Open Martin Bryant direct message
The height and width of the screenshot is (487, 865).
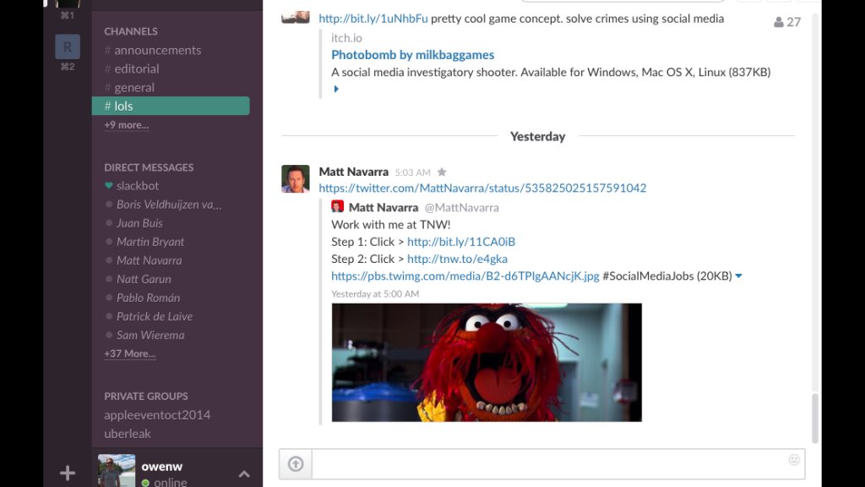tap(150, 242)
